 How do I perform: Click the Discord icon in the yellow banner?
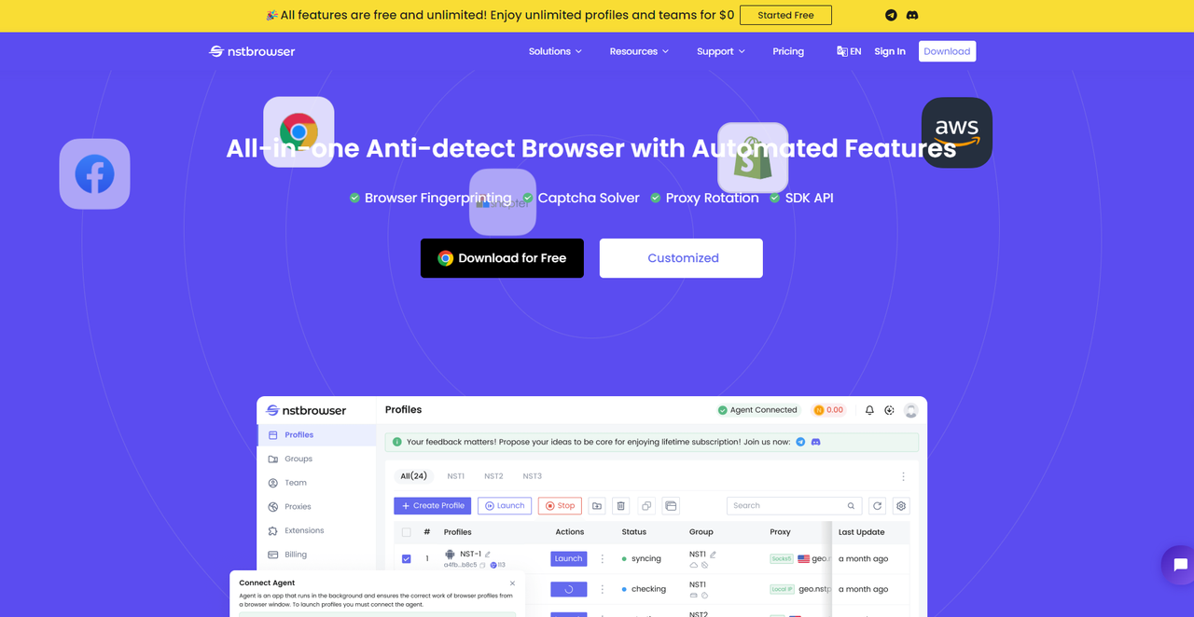pyautogui.click(x=912, y=15)
